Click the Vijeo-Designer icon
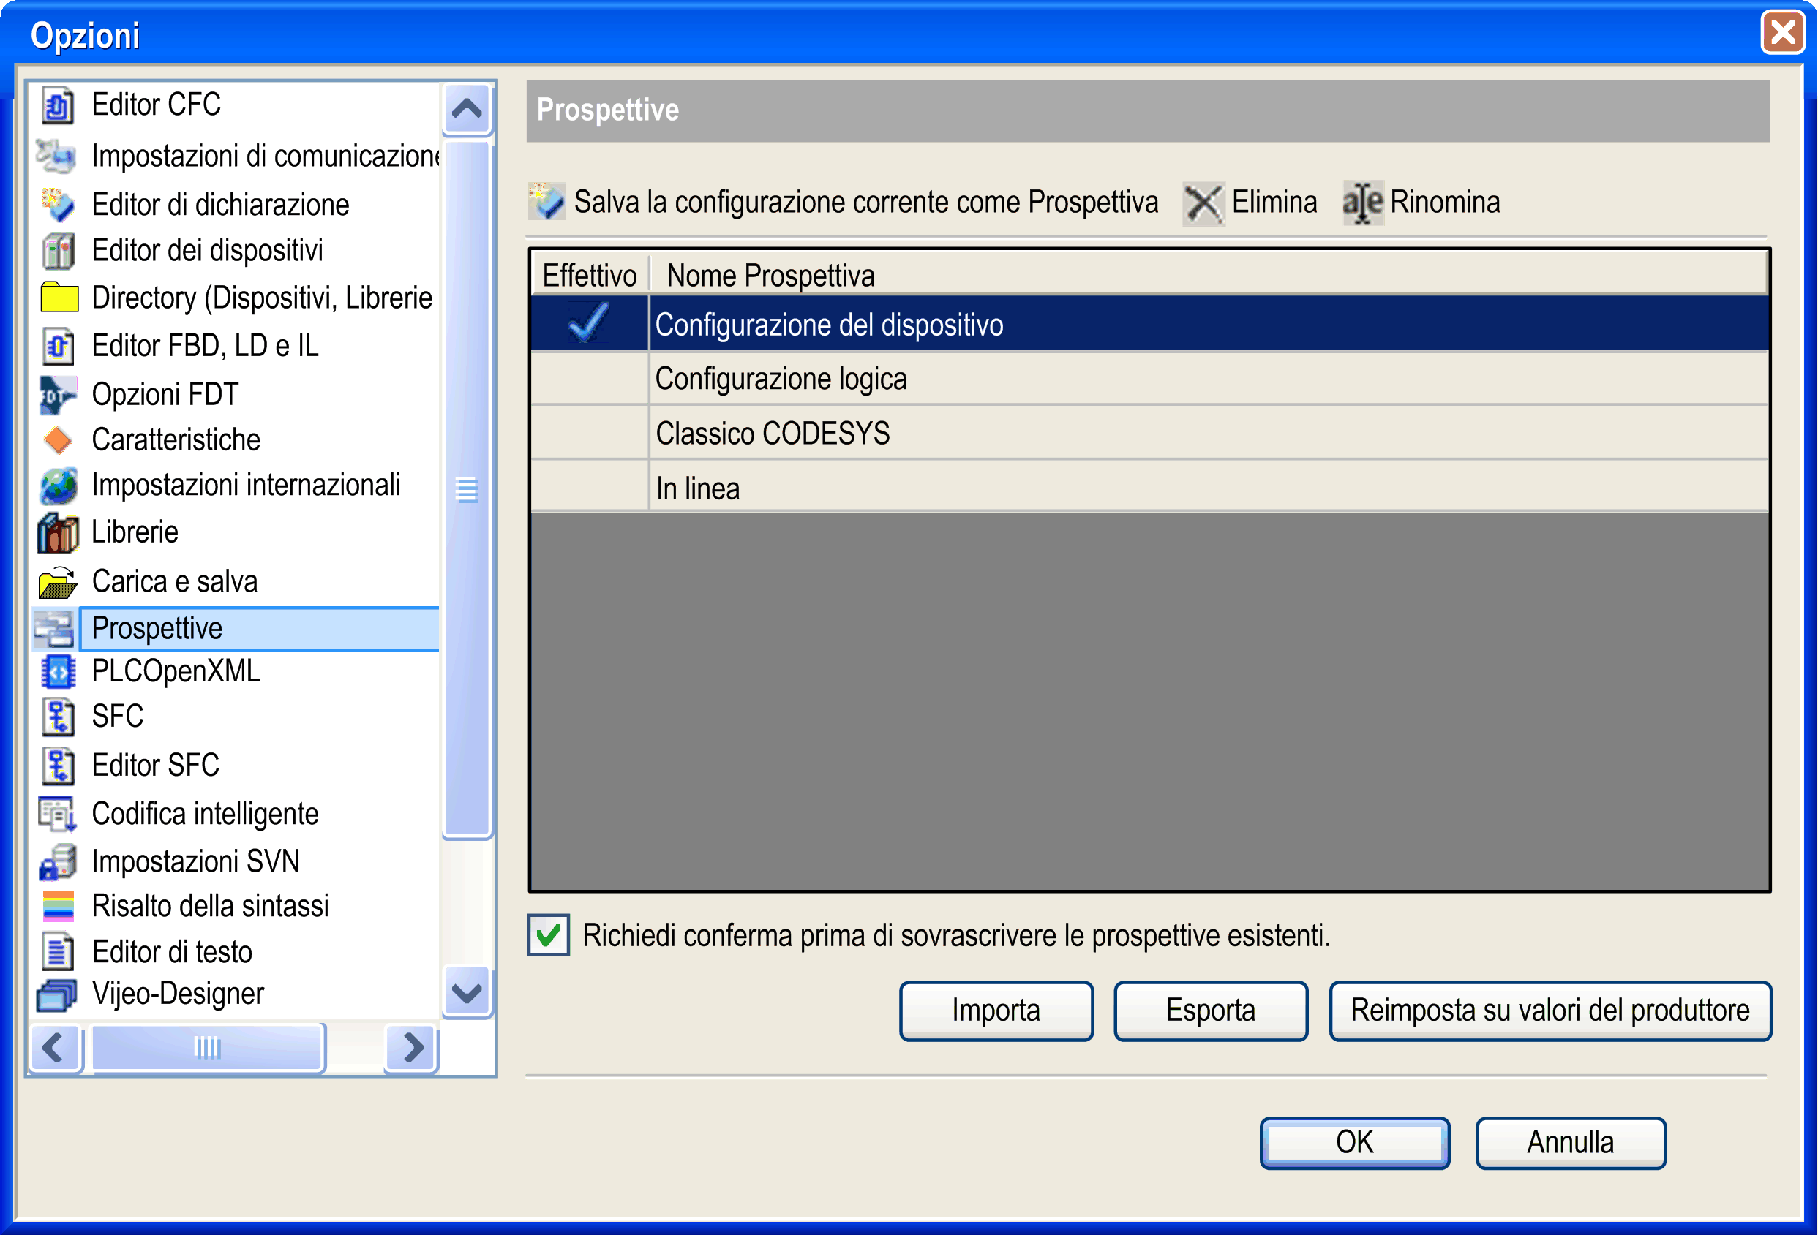Screen dimensions: 1818x1235 click(57, 995)
